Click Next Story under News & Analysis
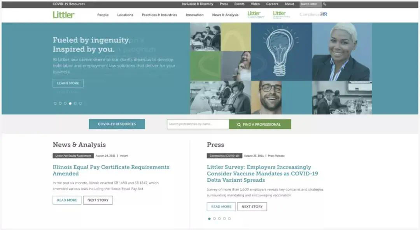Image resolution: width=420 pixels, height=230 pixels. coord(98,200)
